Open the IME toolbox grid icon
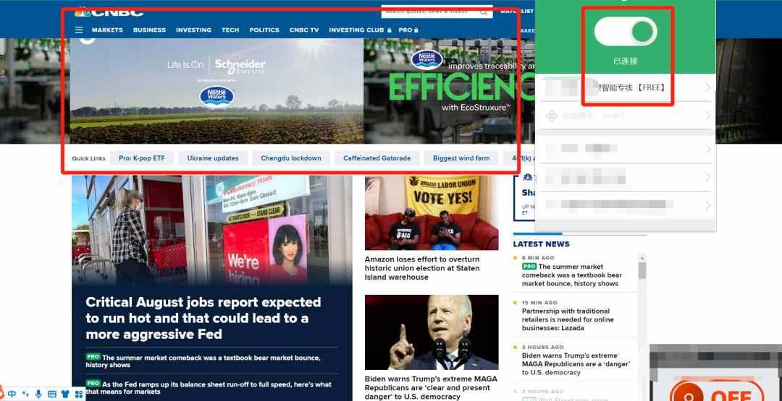This screenshot has width=782, height=401. (x=78, y=394)
